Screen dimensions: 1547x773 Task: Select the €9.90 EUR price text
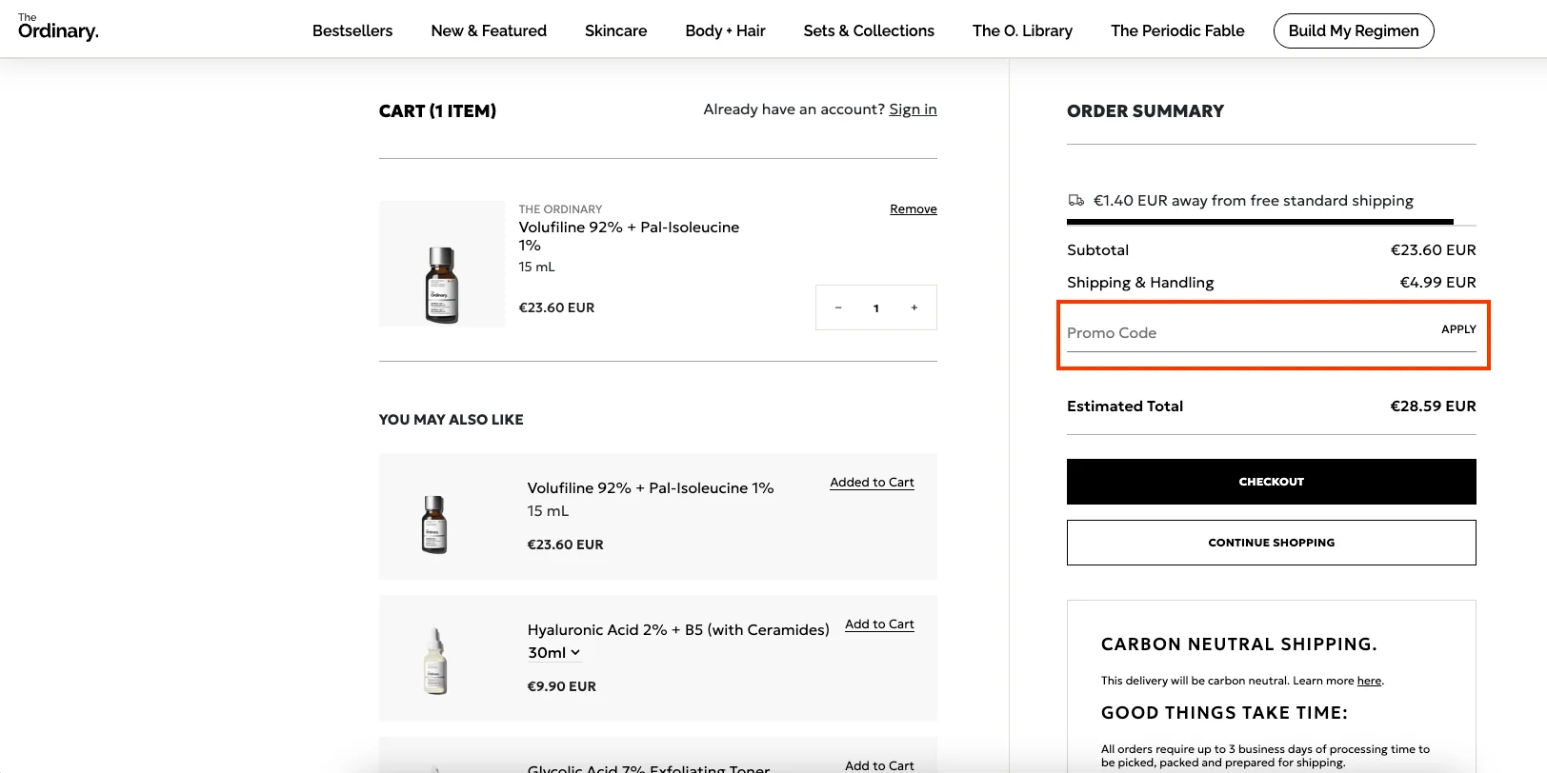(x=562, y=686)
